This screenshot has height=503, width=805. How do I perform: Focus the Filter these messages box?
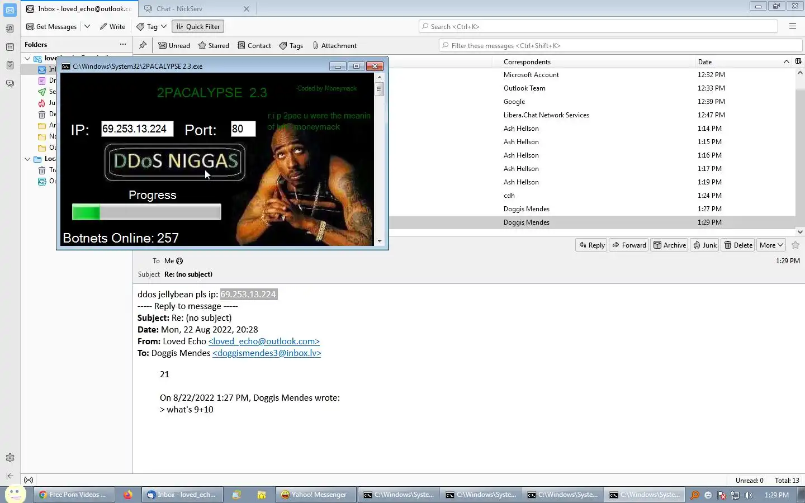click(621, 46)
